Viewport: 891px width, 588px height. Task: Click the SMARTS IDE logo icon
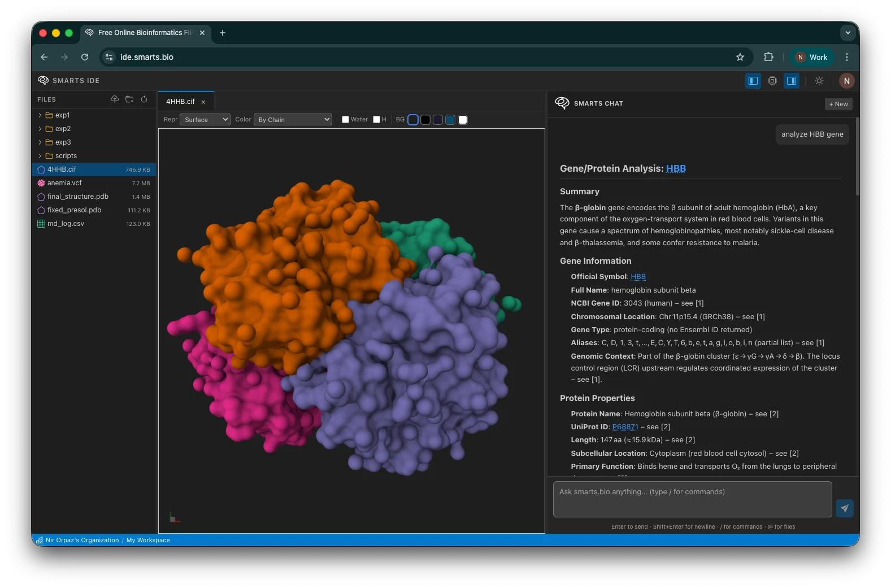[x=44, y=80]
